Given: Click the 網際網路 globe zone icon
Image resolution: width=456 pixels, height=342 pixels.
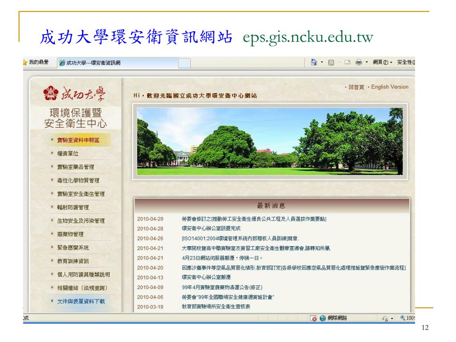Looking at the screenshot, I should click(x=322, y=318).
